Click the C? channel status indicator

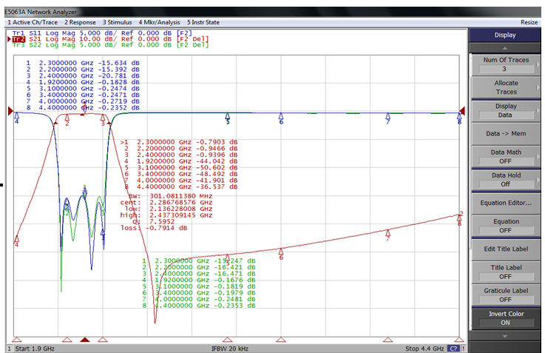pyautogui.click(x=453, y=348)
